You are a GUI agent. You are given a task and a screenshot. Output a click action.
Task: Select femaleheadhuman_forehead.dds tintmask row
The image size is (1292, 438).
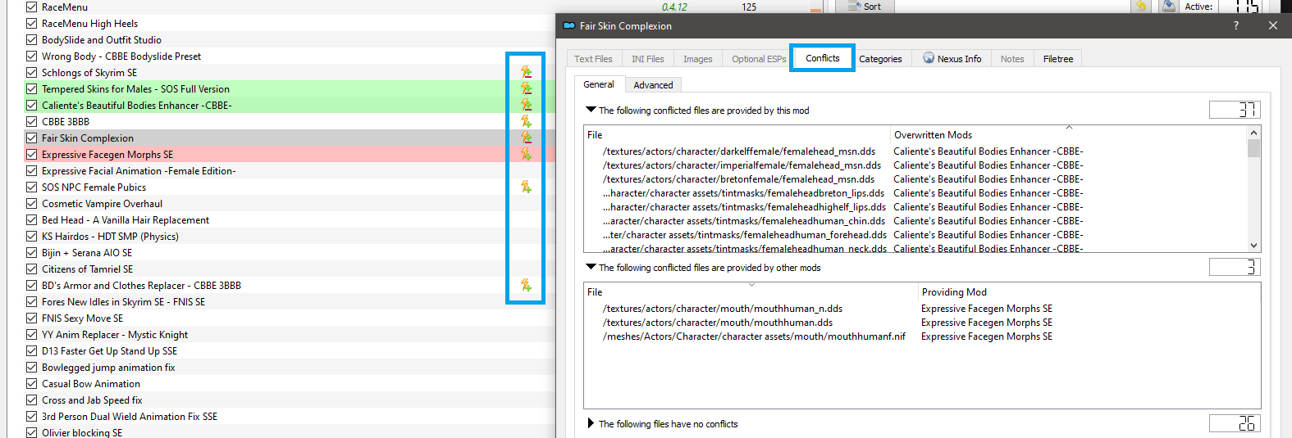coord(915,235)
